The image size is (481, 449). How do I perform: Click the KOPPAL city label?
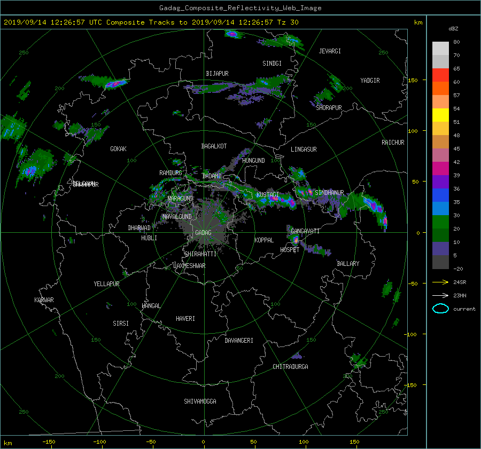(x=264, y=240)
